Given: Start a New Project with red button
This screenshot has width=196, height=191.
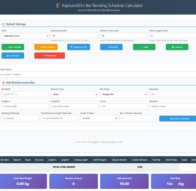Looking at the screenshot, I should coord(50,56).
